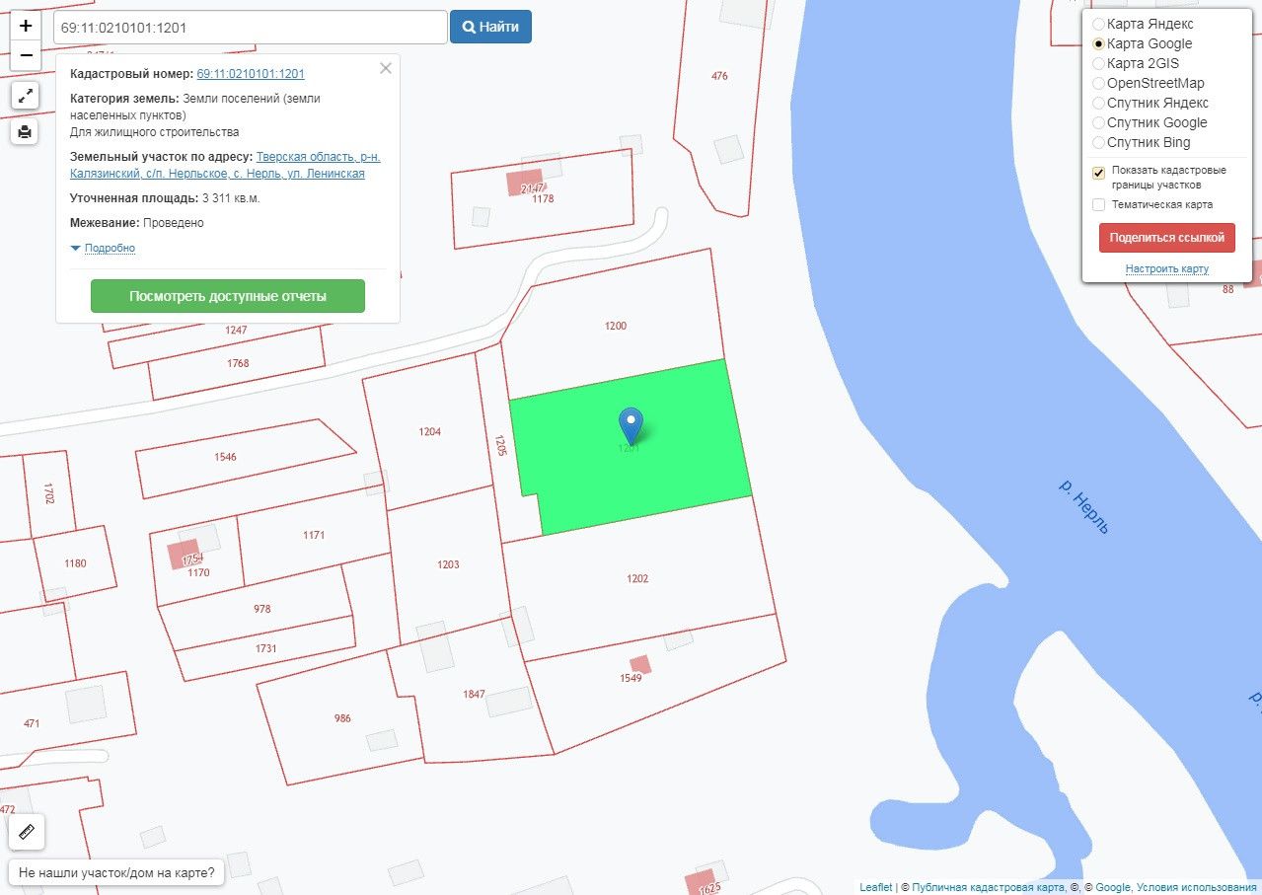Open the Настроить карту settings link
Viewport: 1262px width, 895px height.
[1166, 268]
